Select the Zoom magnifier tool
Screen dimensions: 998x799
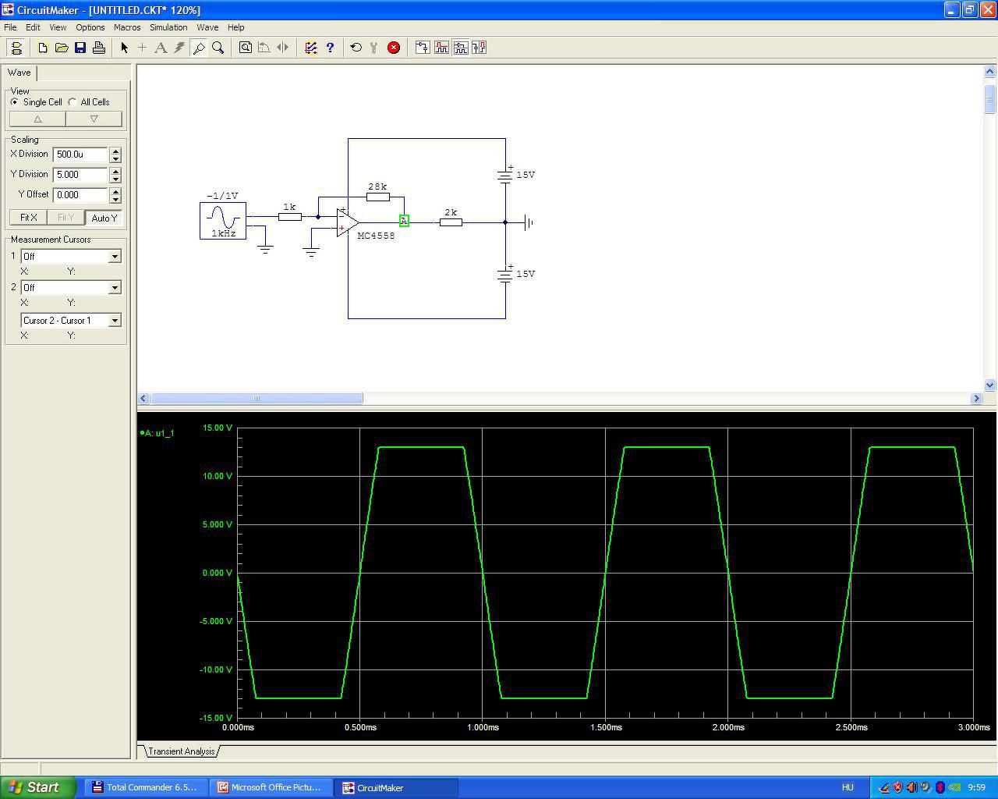[218, 48]
